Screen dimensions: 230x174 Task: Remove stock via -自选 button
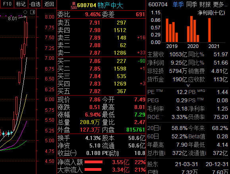35,4
